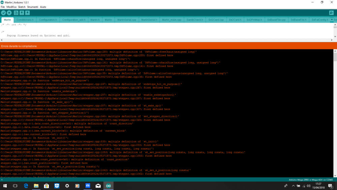Switch to the Configuration.h tab
This screenshot has height=190, width=337.
[48, 20]
